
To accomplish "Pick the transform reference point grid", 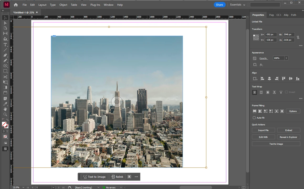I will [x=256, y=37].
